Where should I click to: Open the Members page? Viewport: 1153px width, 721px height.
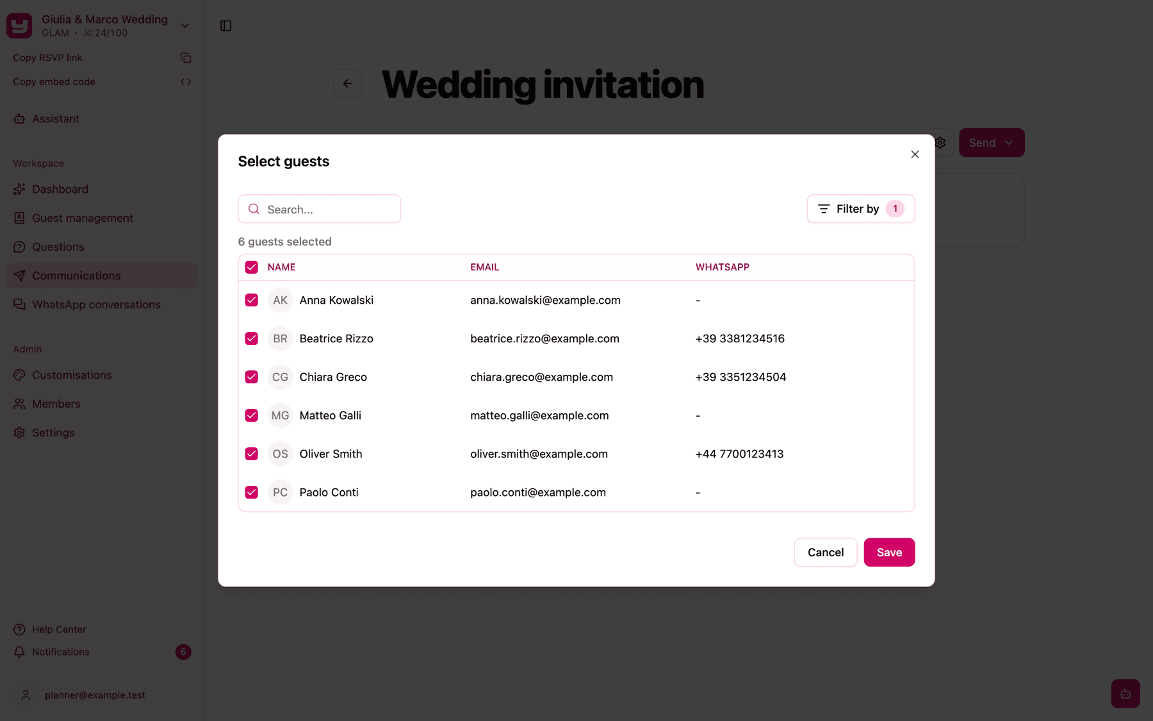[x=102, y=404]
